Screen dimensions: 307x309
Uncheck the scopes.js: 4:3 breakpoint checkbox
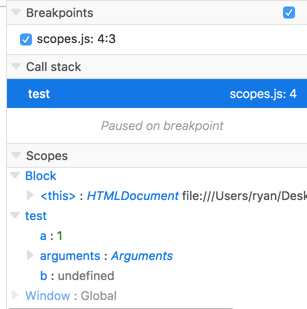[26, 39]
